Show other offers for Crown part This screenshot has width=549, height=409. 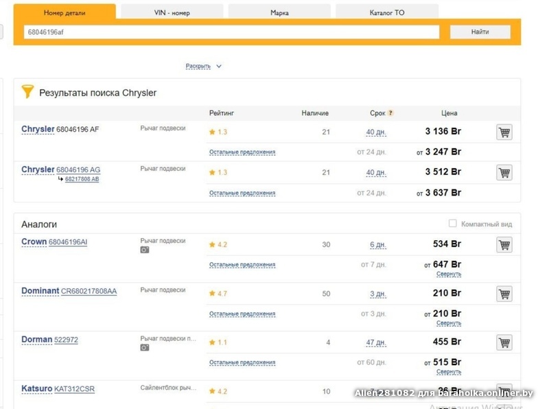(242, 265)
